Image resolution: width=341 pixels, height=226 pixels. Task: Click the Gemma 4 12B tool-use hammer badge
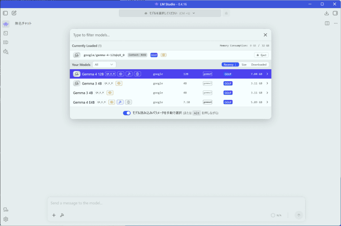point(129,74)
